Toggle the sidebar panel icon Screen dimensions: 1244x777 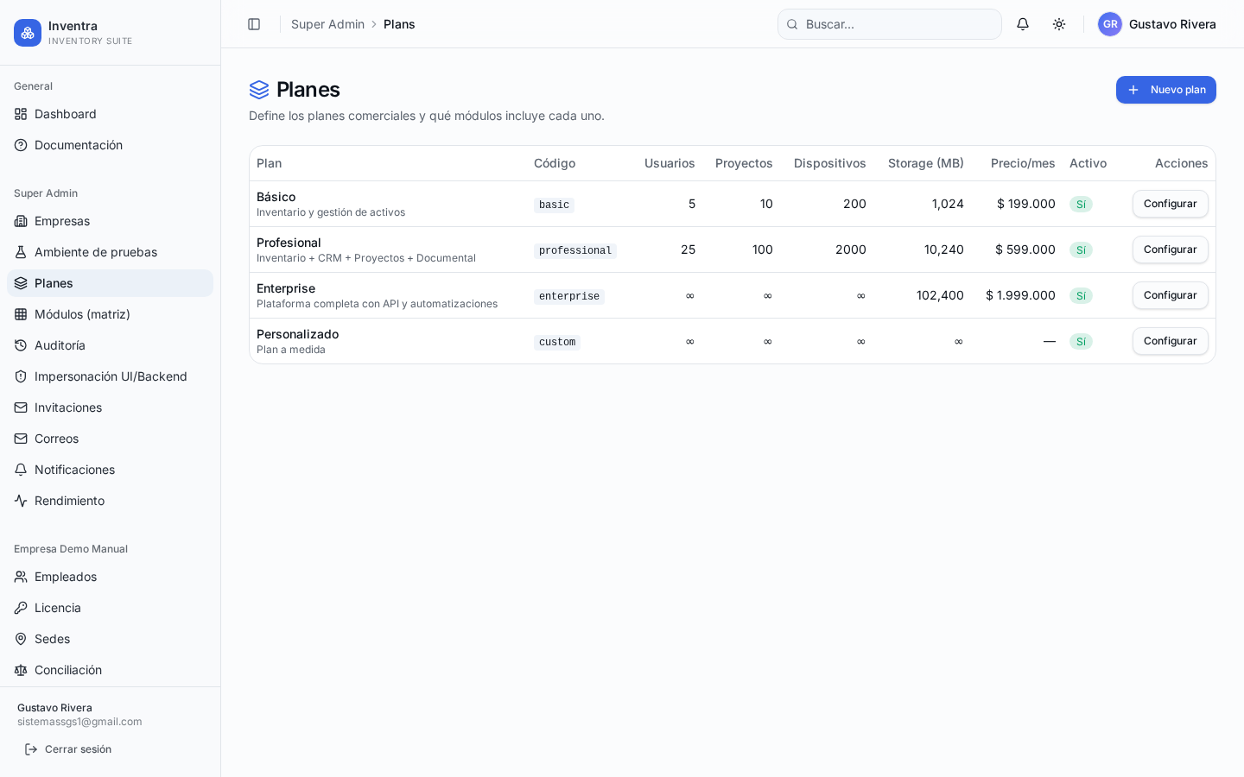(x=254, y=24)
